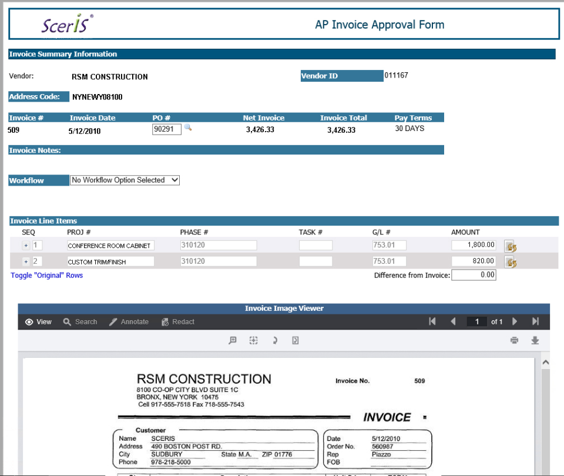Download the invoice image

click(535, 340)
